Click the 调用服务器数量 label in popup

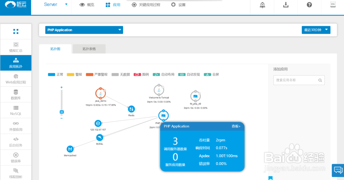click(175, 149)
